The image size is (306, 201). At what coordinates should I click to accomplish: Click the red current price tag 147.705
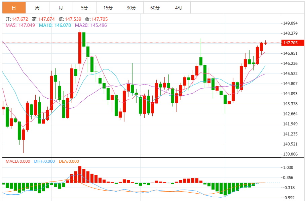[x=293, y=43]
